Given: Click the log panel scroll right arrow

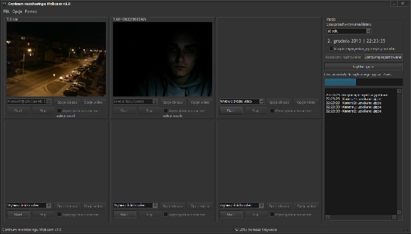Looking at the screenshot, I should pos(394,217).
